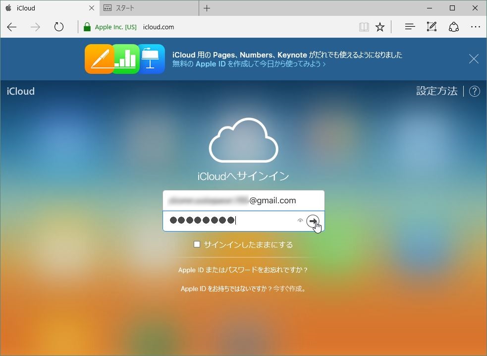Image resolution: width=487 pixels, height=356 pixels.
Task: Switch to the iCloud tab
Action: pos(50,8)
